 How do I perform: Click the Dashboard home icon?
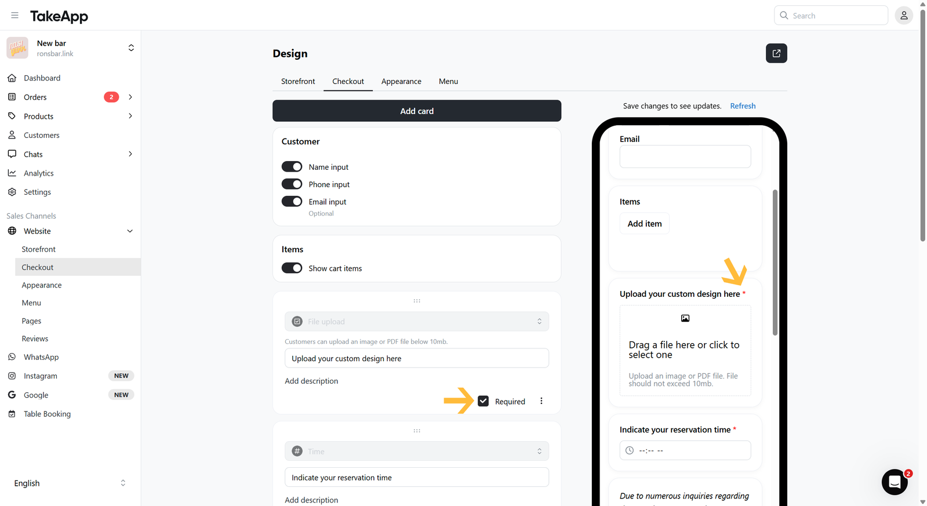(x=12, y=78)
